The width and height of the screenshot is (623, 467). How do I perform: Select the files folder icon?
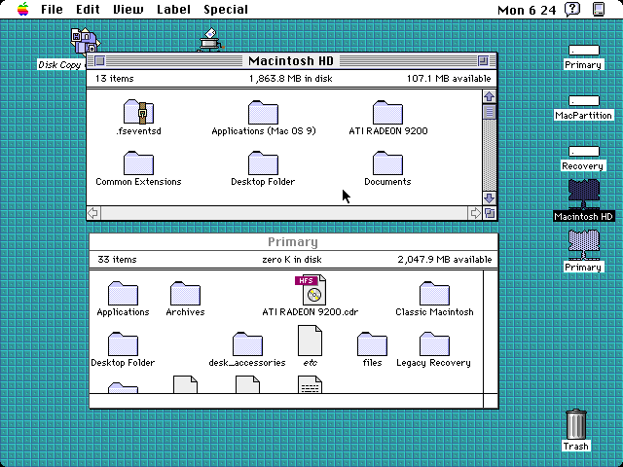[x=372, y=344]
